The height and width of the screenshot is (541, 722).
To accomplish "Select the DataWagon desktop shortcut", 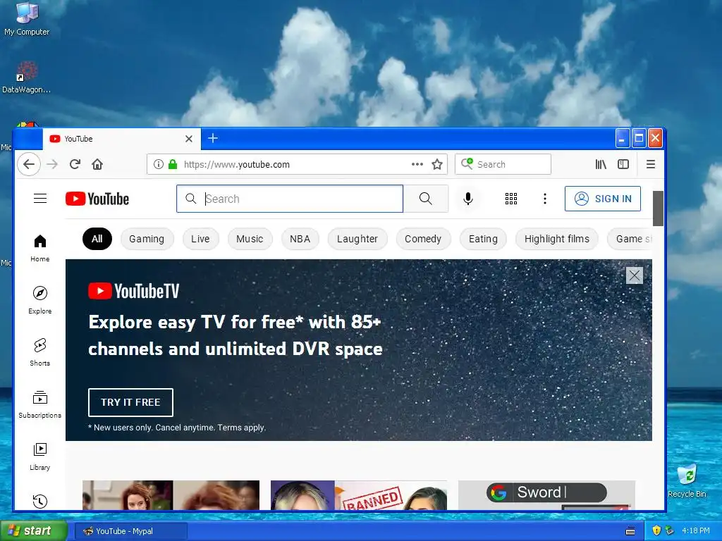I will coord(27,77).
